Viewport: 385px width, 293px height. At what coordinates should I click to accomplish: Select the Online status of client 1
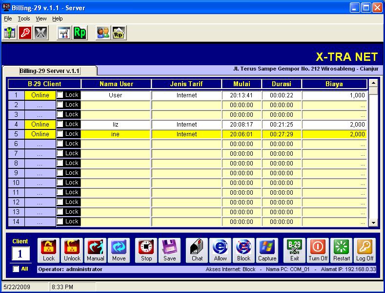tap(41, 95)
